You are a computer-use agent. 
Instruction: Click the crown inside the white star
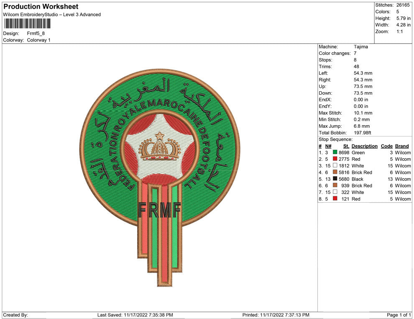click(x=160, y=147)
